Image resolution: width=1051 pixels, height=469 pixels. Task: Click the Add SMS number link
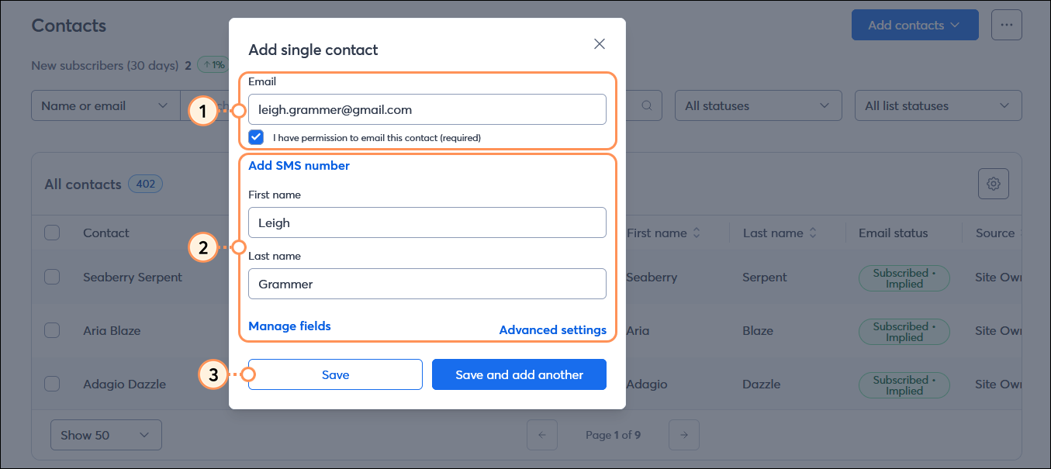tap(299, 165)
